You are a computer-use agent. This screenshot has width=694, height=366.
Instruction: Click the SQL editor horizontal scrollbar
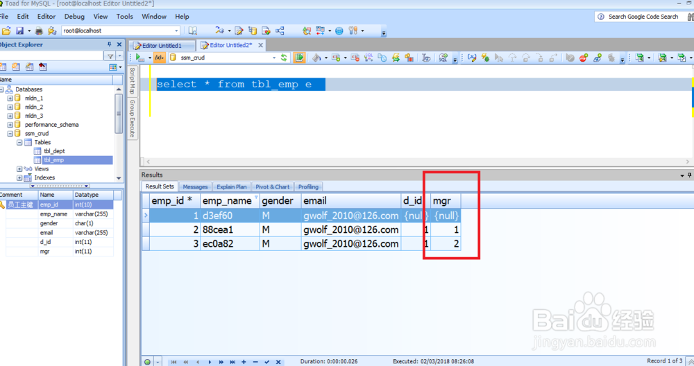tap(417, 162)
